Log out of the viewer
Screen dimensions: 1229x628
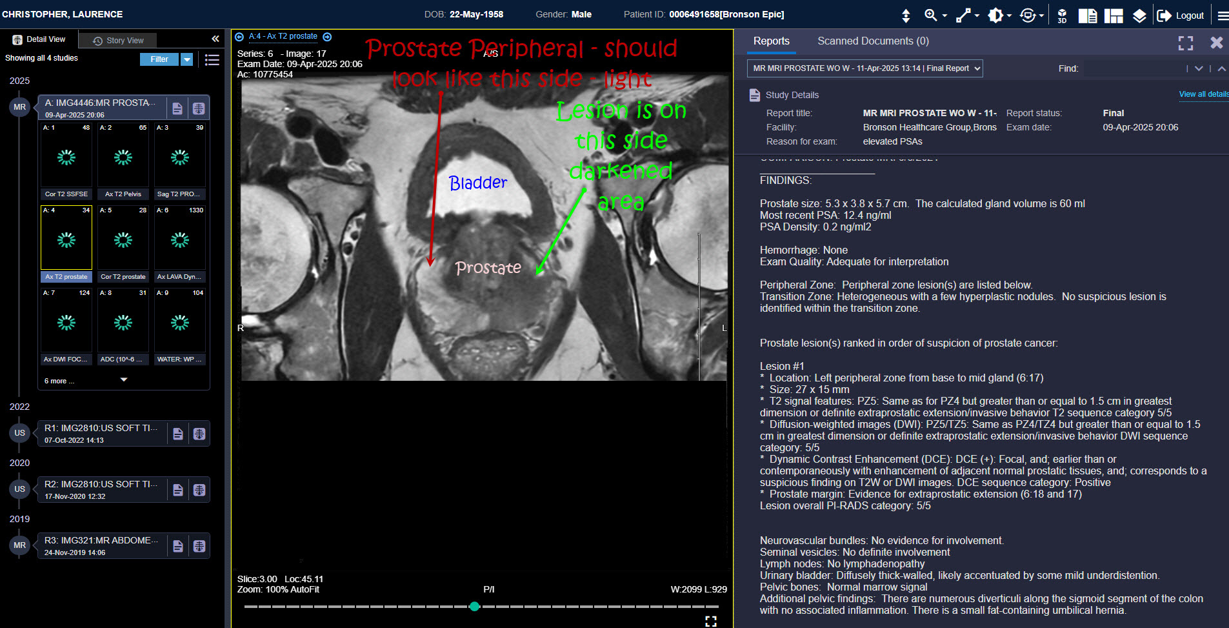pos(1180,15)
